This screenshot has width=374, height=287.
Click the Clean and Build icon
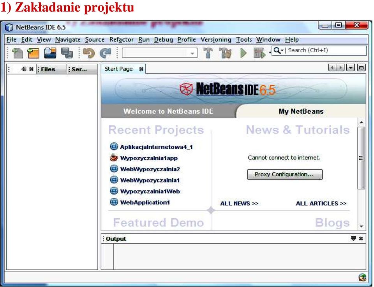click(x=225, y=53)
